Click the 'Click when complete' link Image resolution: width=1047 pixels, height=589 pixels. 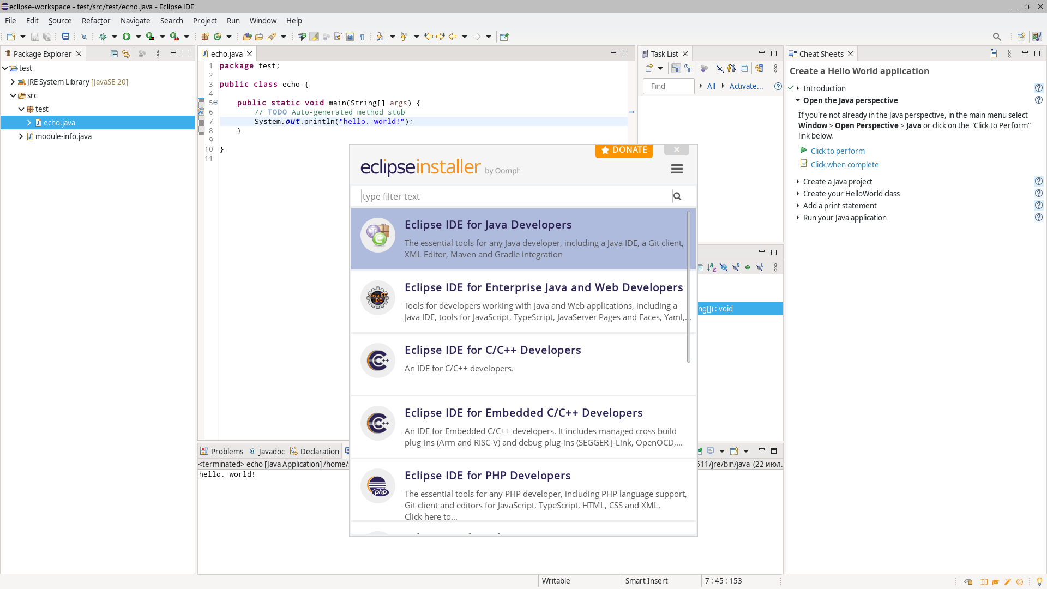[x=844, y=165]
